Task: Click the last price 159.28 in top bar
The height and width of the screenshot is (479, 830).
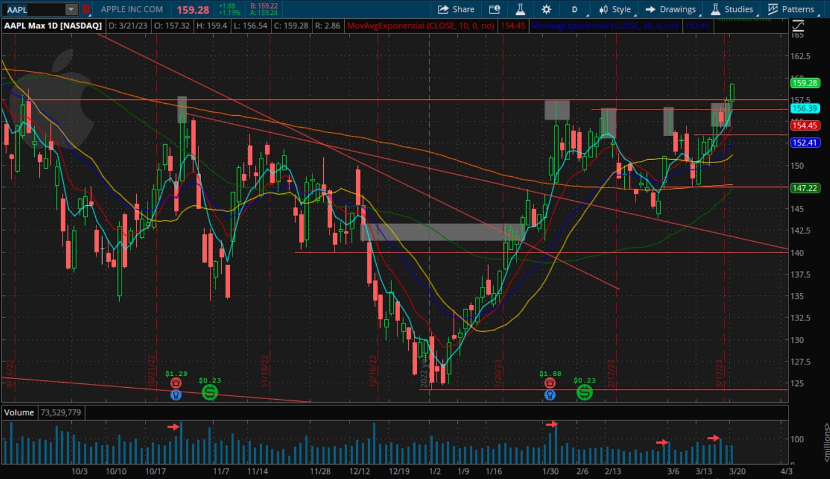Action: tap(193, 9)
